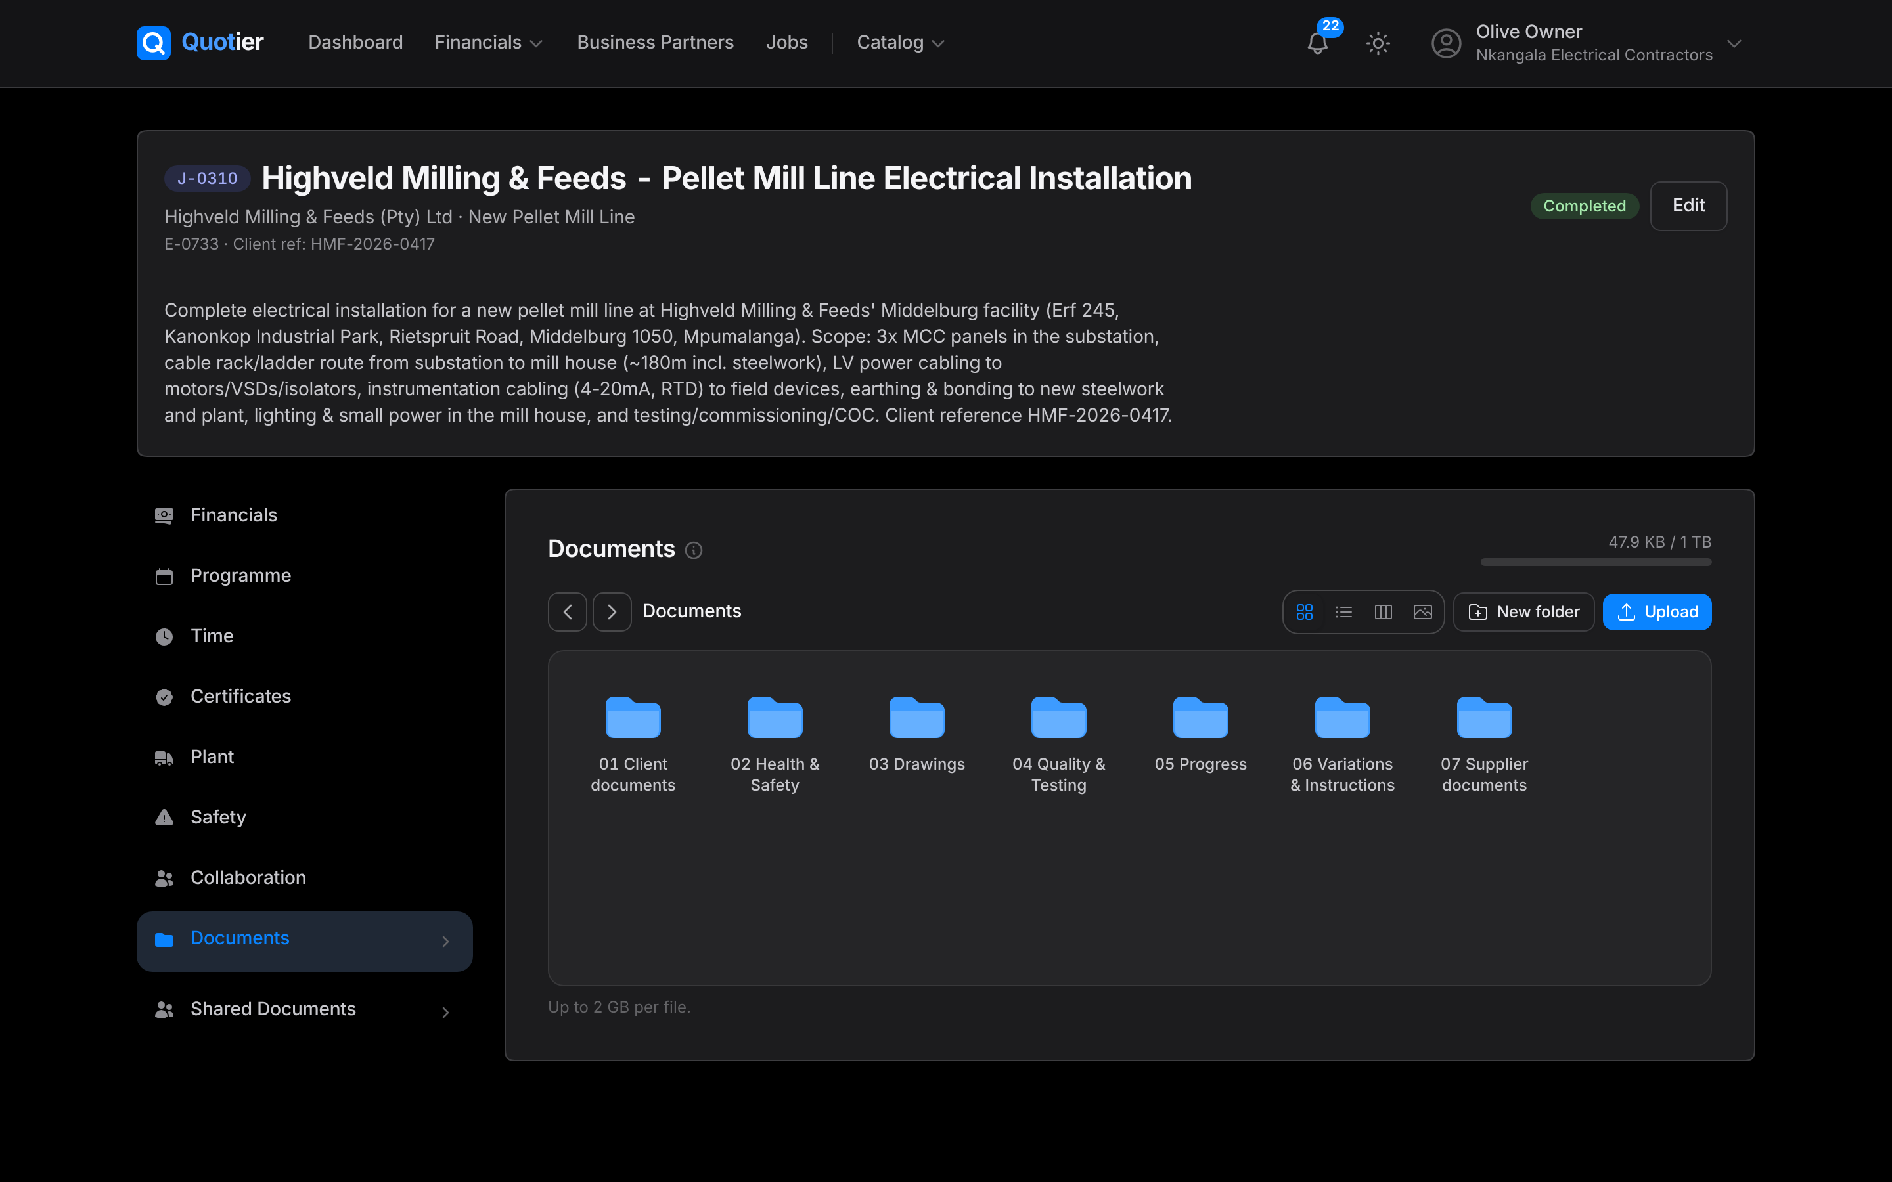The height and width of the screenshot is (1182, 1892).
Task: Open Business Partners page
Action: tap(655, 42)
